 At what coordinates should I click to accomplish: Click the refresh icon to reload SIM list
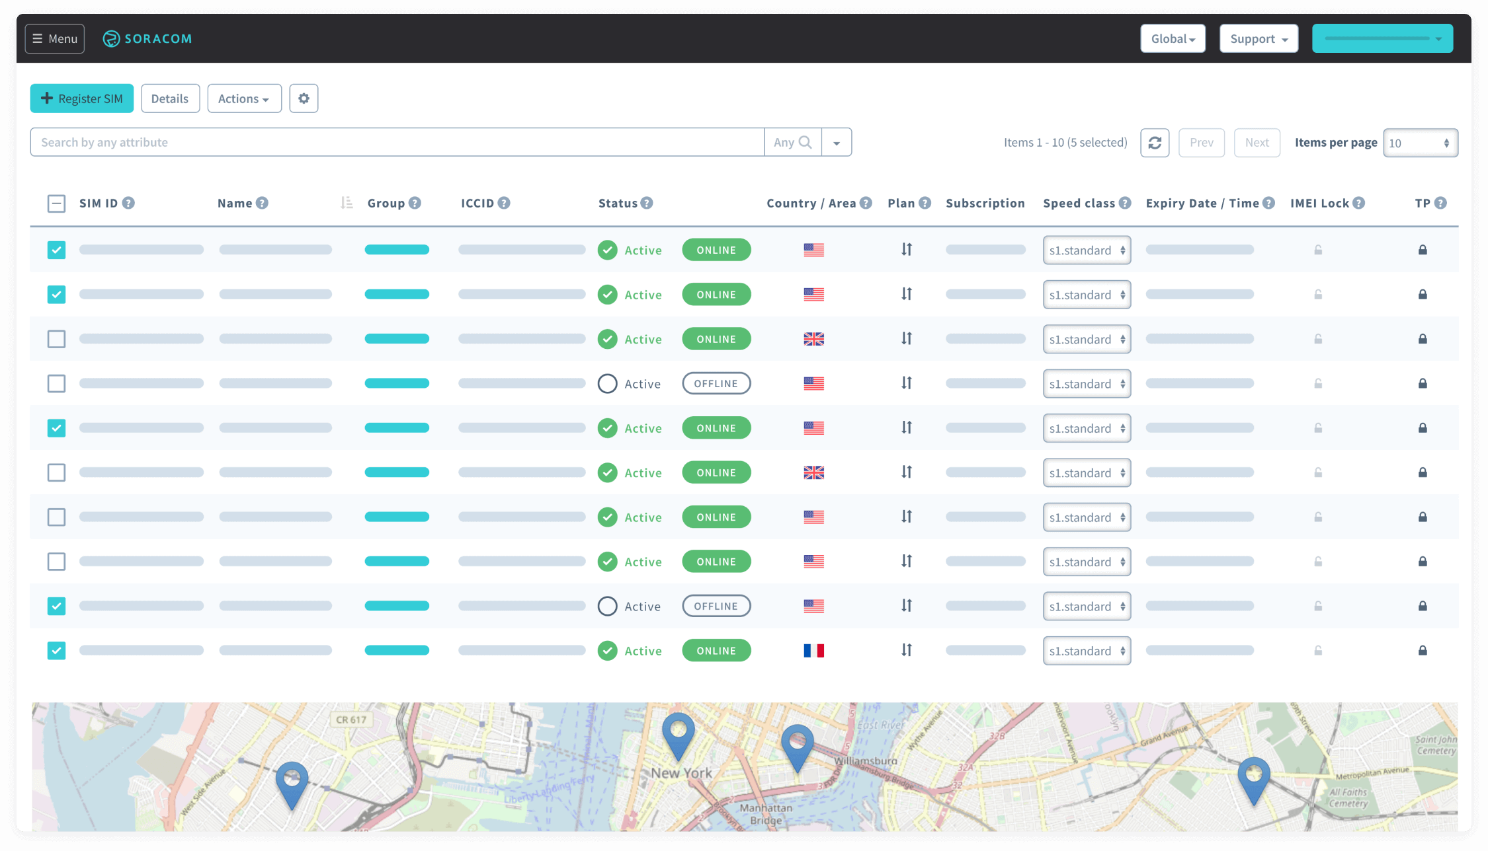[x=1155, y=142]
